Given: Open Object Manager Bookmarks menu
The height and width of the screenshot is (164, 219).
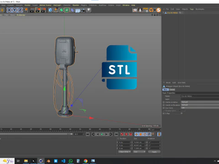Looking at the screenshot, I should coord(200,9).
